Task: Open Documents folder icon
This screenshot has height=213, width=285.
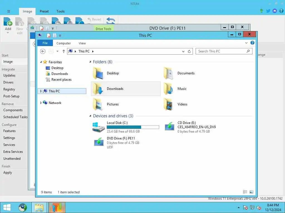Action: point(168,73)
